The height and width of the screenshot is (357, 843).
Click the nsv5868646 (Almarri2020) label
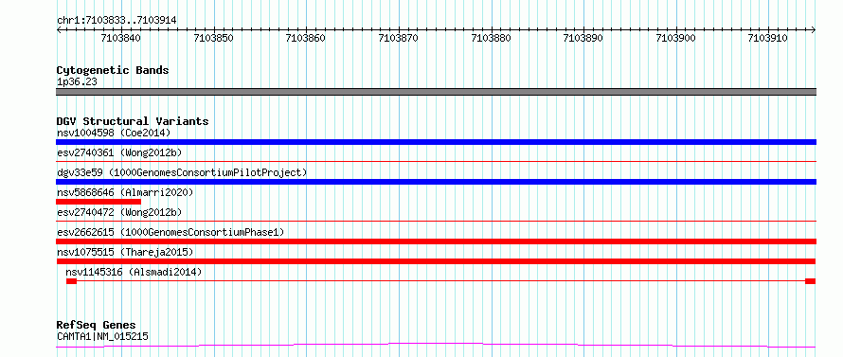(125, 192)
